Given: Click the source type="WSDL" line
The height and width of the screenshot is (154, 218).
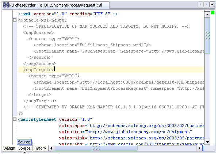Looking at the screenshot, I should (54, 39).
